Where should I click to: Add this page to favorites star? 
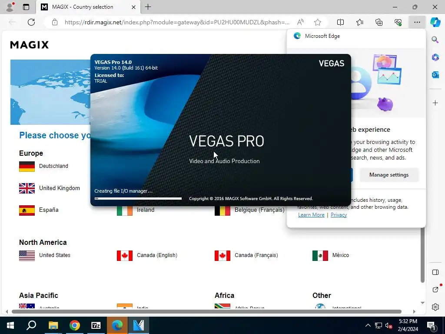pyautogui.click(x=318, y=22)
